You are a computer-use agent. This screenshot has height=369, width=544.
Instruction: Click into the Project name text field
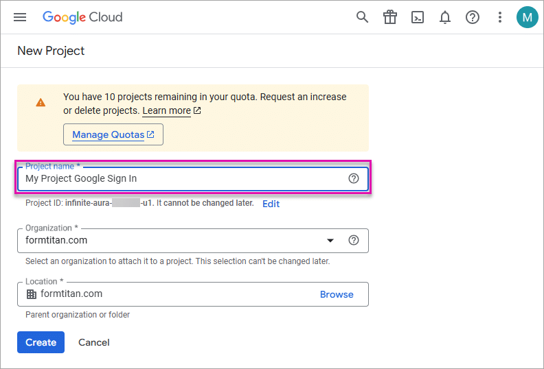(x=179, y=178)
